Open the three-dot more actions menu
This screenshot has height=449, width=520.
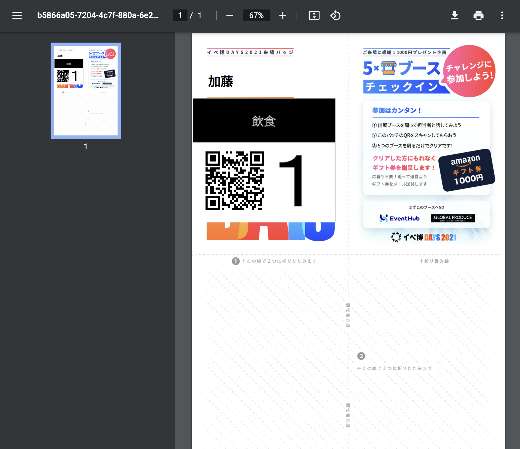coord(502,15)
